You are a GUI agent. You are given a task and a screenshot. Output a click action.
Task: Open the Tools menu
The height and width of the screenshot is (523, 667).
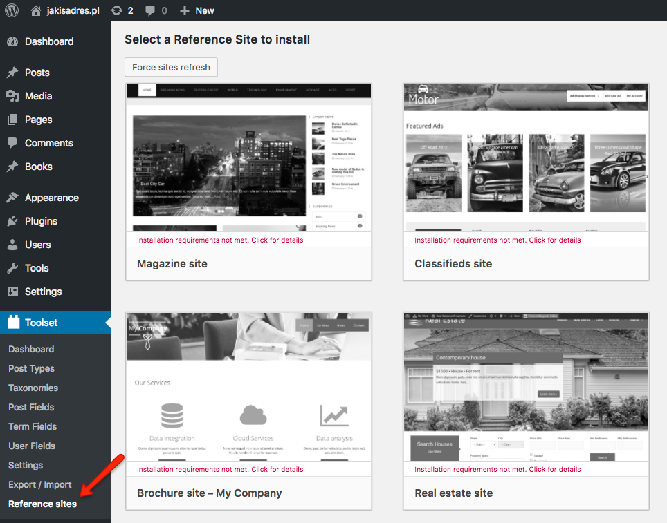(x=37, y=268)
